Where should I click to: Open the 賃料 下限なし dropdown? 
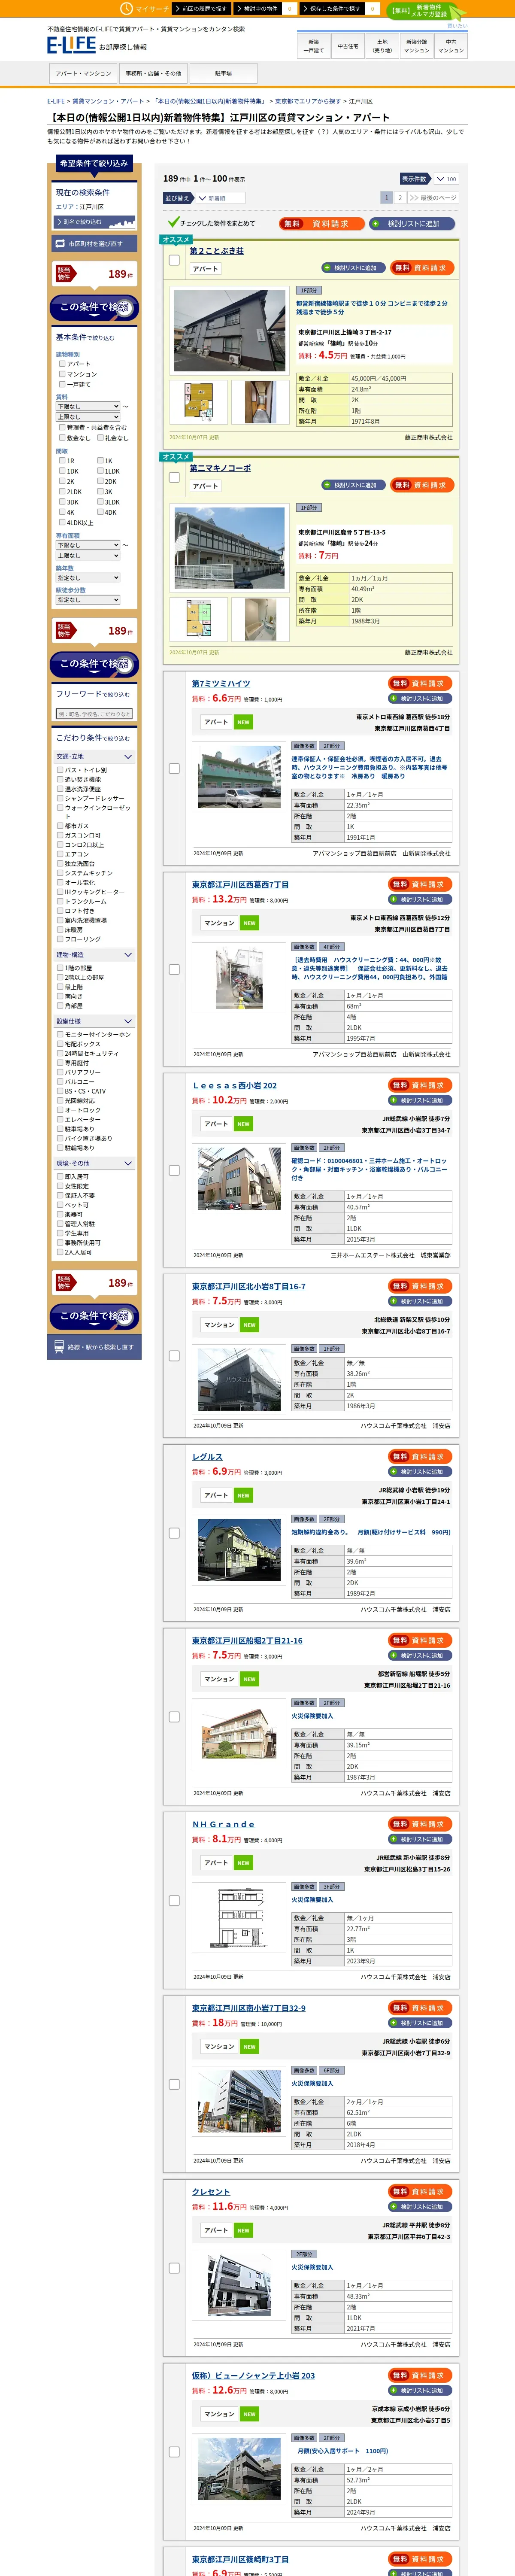pyautogui.click(x=88, y=407)
